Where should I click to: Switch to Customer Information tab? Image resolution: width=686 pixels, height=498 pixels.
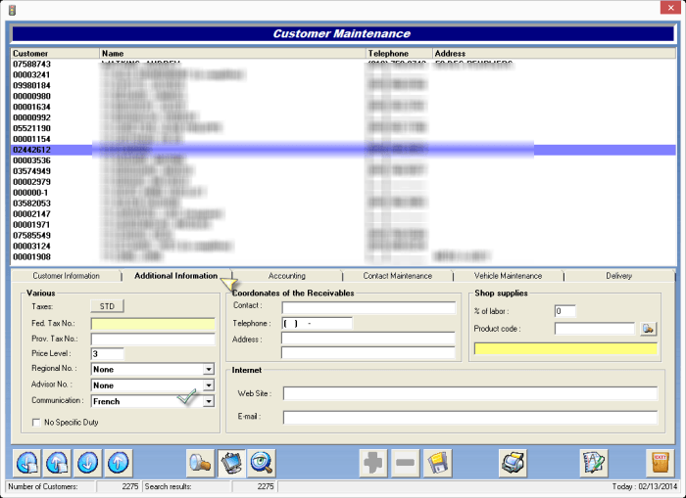(66, 276)
